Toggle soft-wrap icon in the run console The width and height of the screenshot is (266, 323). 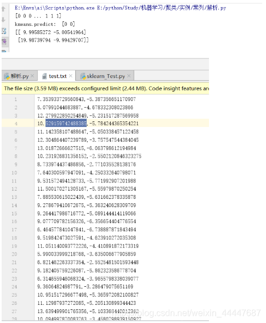(4, 31)
